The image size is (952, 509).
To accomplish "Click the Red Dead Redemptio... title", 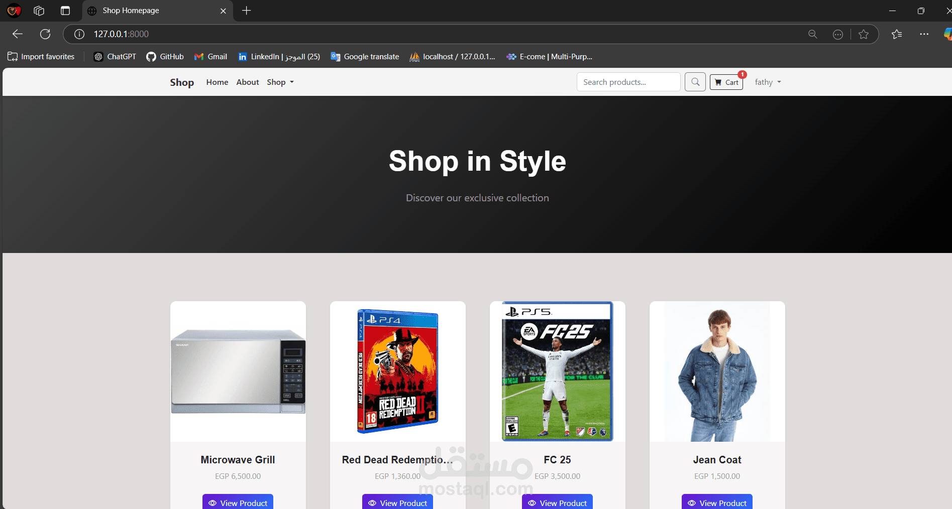I will pos(397,460).
